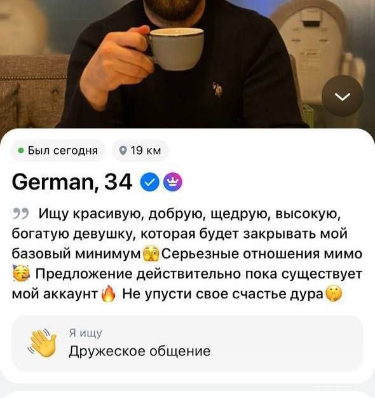Image resolution: width=375 pixels, height=398 pixels.
Task: Click the bio text starting with Ищу красивую
Action: coord(187,254)
